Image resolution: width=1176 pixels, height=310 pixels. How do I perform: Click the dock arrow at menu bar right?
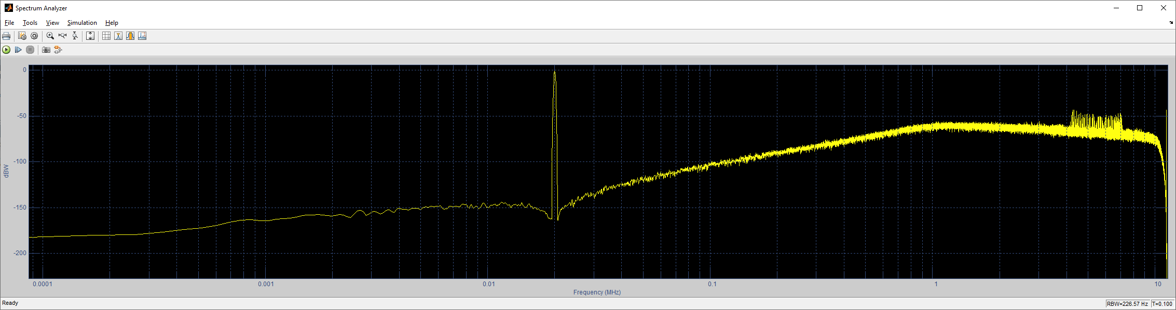tap(1171, 23)
